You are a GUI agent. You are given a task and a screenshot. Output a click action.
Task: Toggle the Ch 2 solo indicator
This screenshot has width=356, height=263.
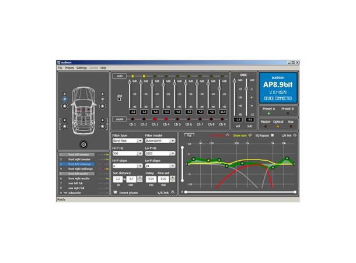(x=144, y=76)
